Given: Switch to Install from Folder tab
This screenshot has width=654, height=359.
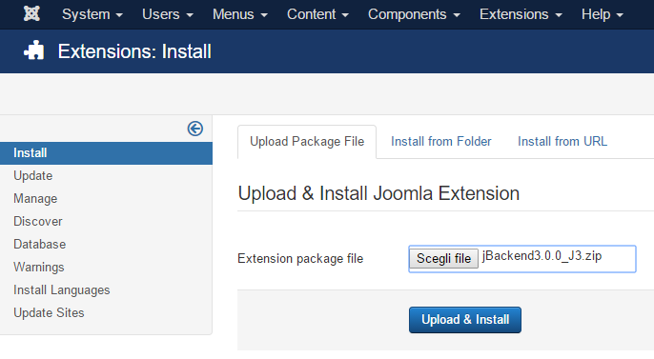Looking at the screenshot, I should (x=440, y=142).
